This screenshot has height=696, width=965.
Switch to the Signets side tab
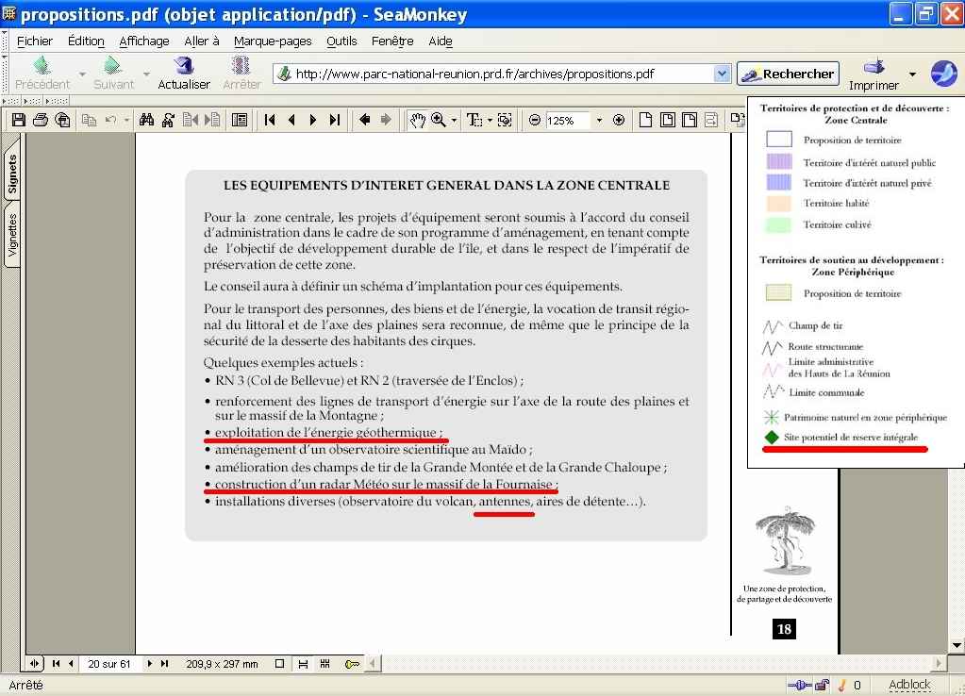tap(12, 174)
